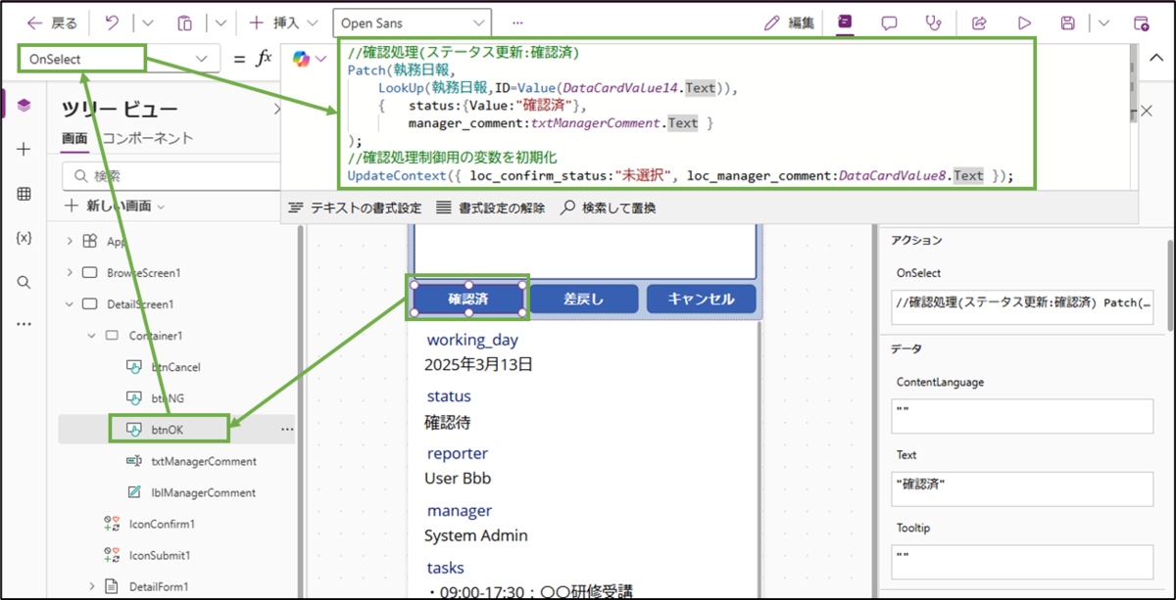
Task: Open the tree view layers sidebar icon
Action: [x=24, y=105]
